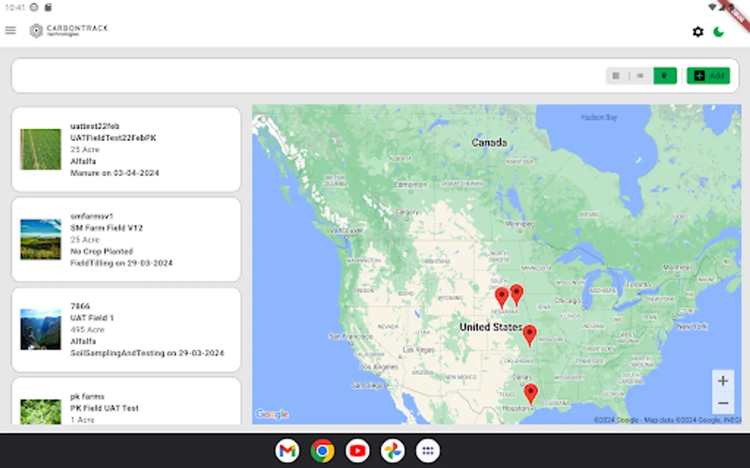Open Chrome from the taskbar

pos(322,451)
